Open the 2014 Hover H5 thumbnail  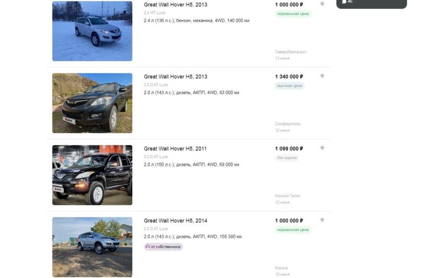click(92, 247)
